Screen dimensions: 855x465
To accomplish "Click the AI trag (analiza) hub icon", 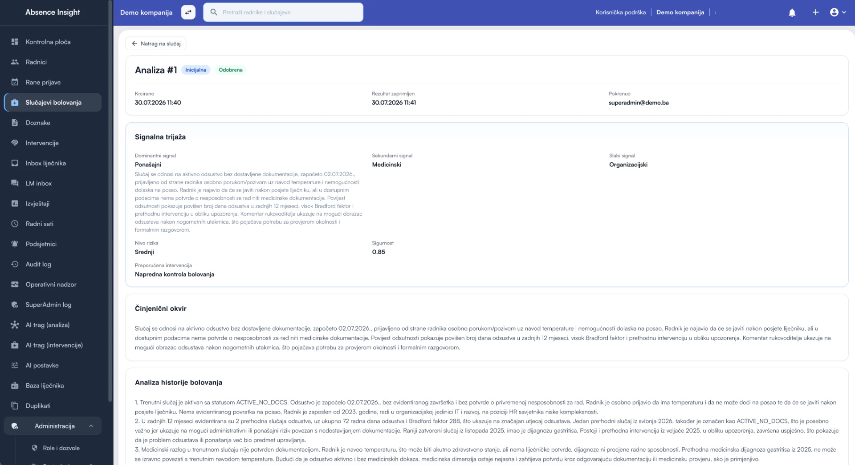I will pyautogui.click(x=15, y=325).
